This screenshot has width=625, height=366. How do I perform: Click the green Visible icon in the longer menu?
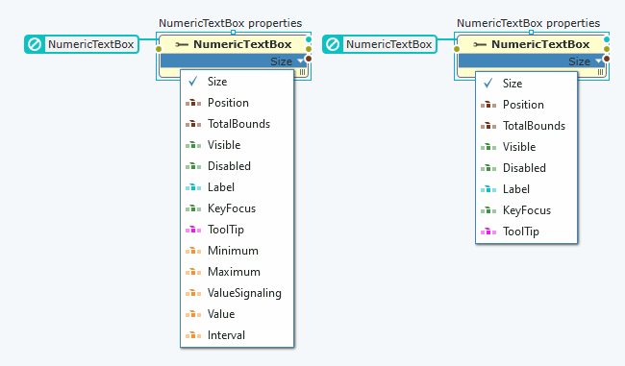[193, 145]
